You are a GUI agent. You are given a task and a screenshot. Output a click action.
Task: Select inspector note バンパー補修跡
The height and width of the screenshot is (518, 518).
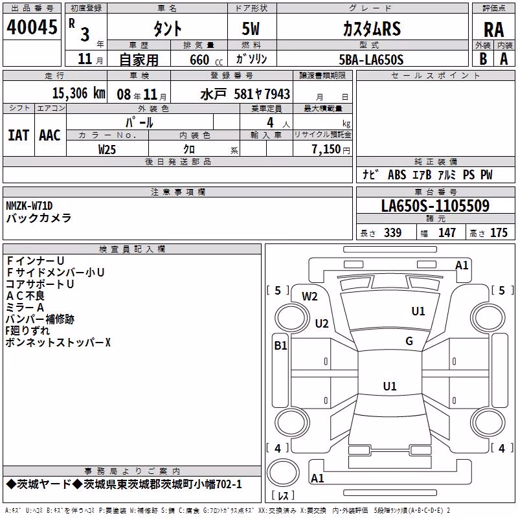point(40,319)
